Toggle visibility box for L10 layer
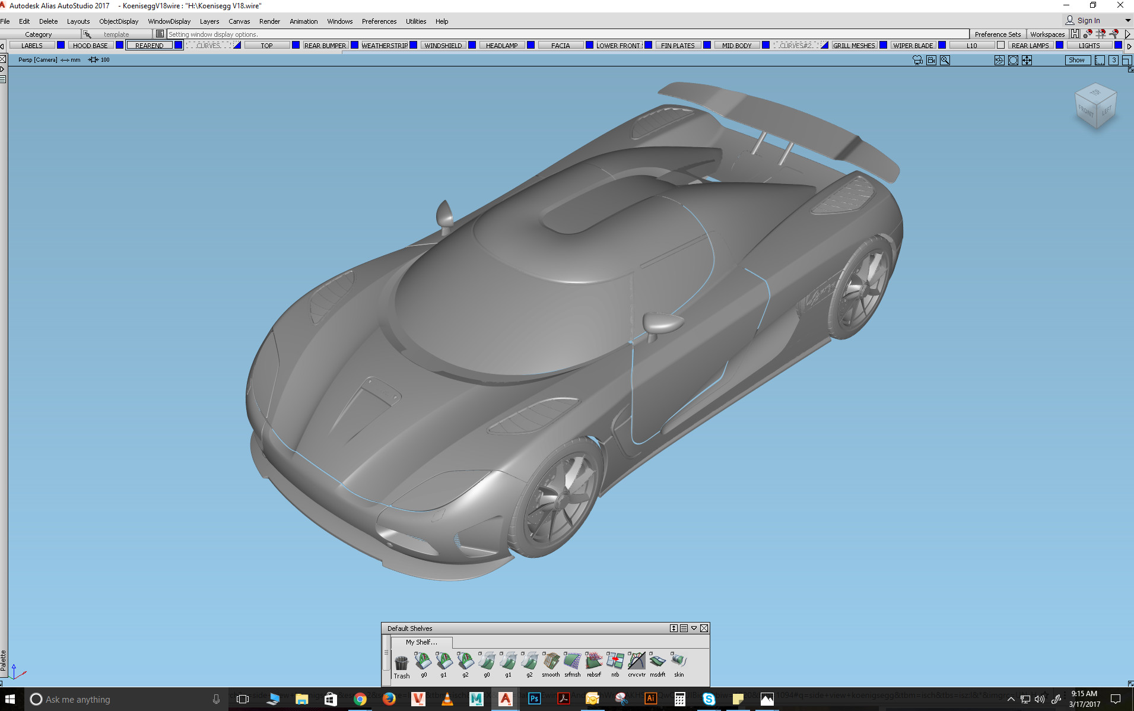1134x711 pixels. pyautogui.click(x=1000, y=45)
